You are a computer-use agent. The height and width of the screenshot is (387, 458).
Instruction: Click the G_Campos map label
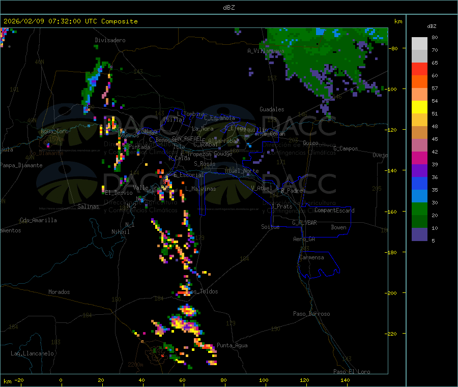[346, 148]
